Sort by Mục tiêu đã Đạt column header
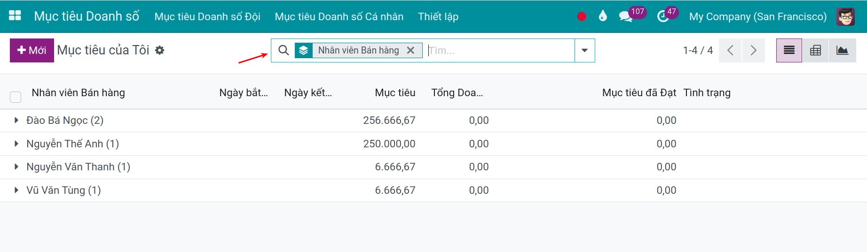867x252 pixels. tap(639, 93)
